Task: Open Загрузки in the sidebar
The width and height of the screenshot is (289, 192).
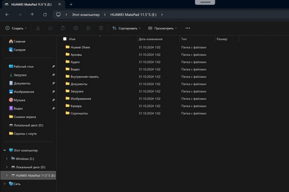Action: pos(18,75)
